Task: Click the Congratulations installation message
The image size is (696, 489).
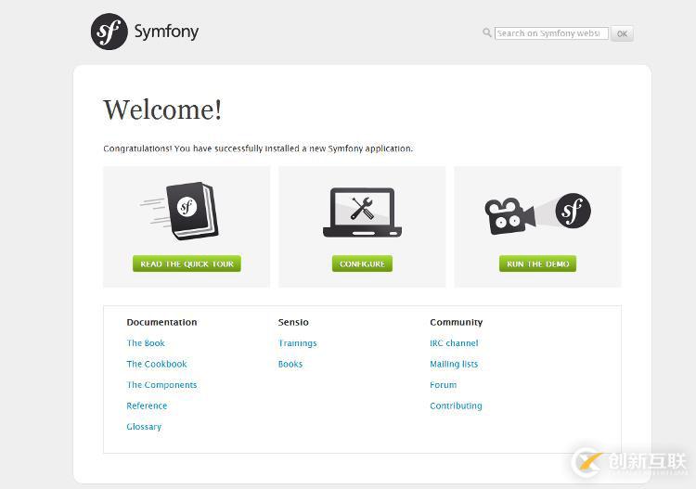Action: [258, 148]
